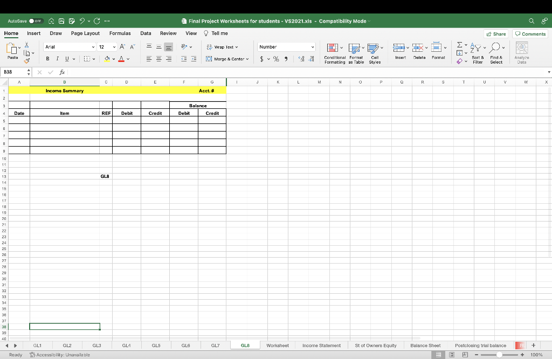Click the Redo icon

pyautogui.click(x=97, y=21)
